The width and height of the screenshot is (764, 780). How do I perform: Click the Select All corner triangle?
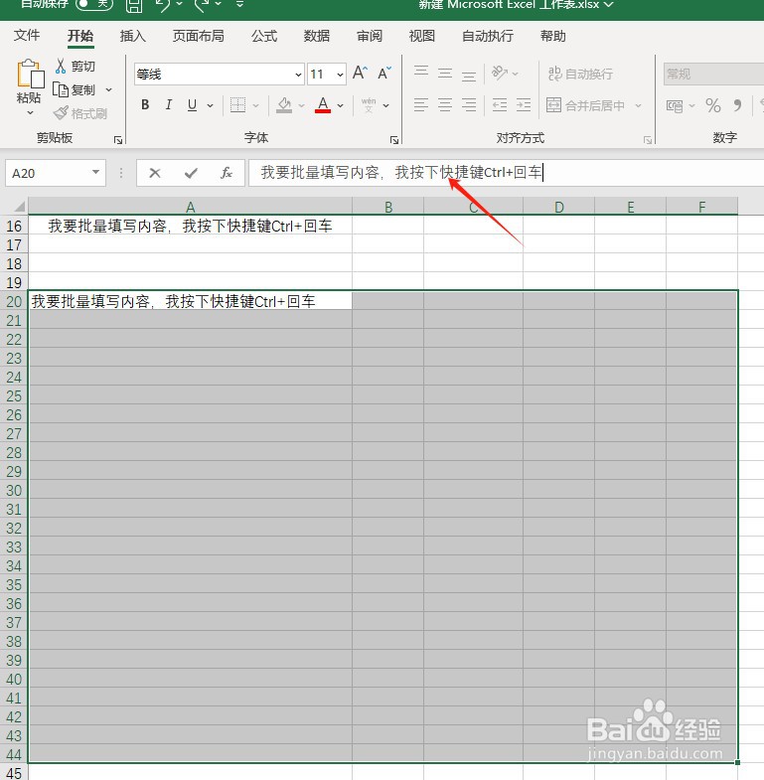[19, 206]
